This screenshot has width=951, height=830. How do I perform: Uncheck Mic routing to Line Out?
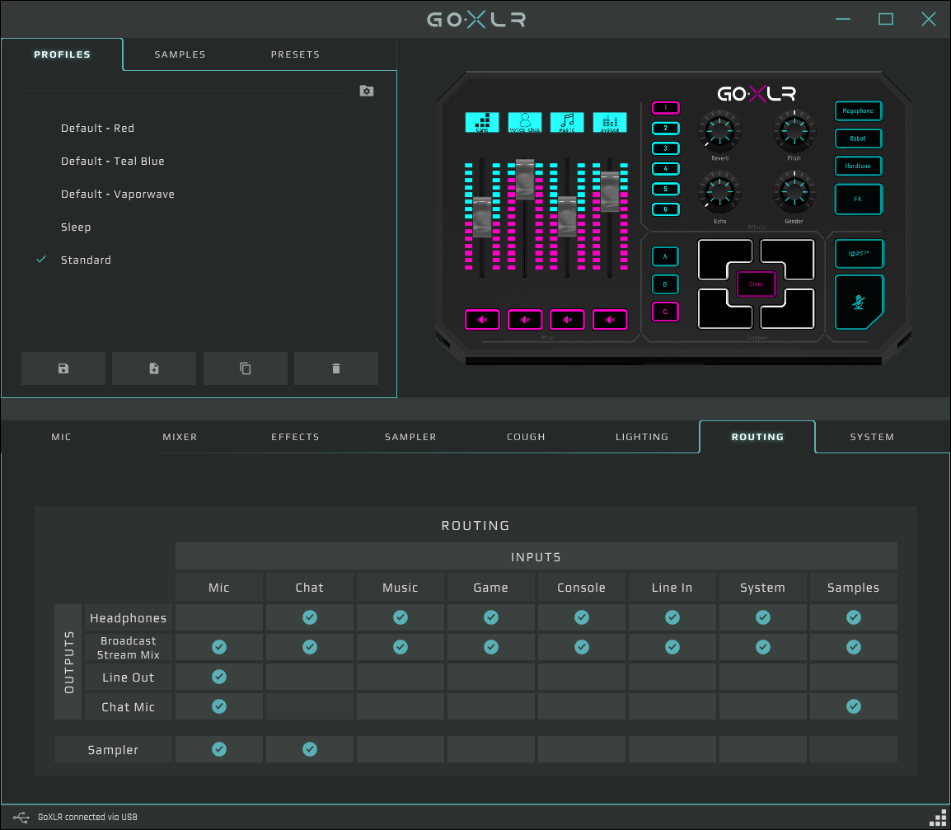[x=219, y=678]
